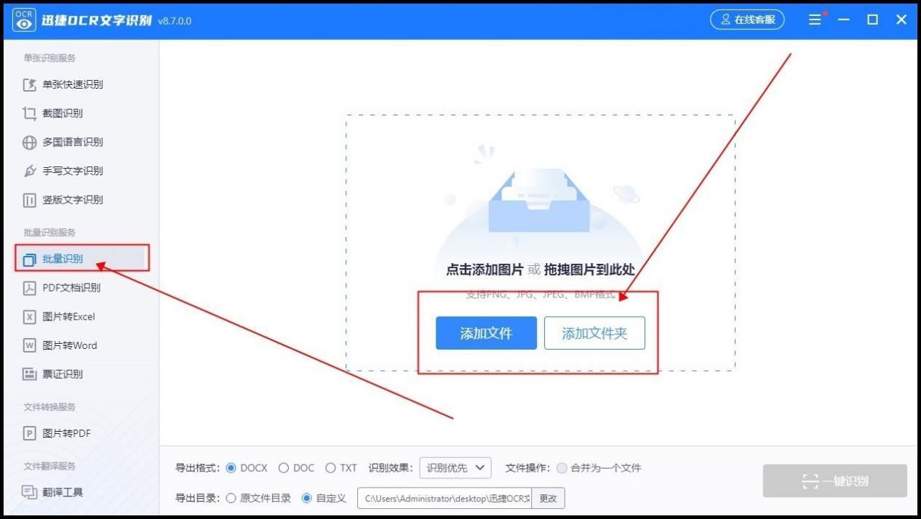
Task: Select the 票证识别 invoice recognition tool
Action: point(64,374)
